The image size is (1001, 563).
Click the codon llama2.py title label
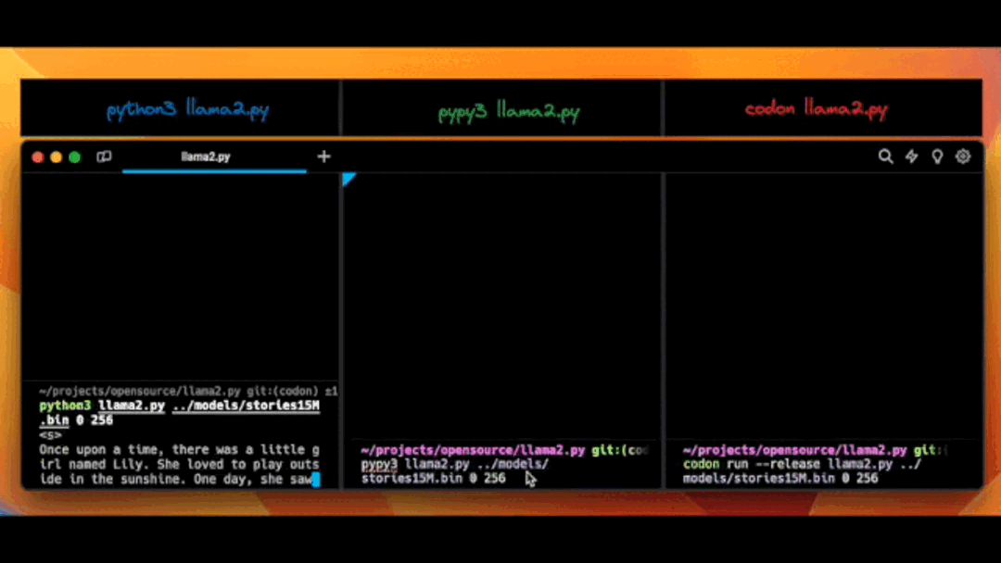816,108
